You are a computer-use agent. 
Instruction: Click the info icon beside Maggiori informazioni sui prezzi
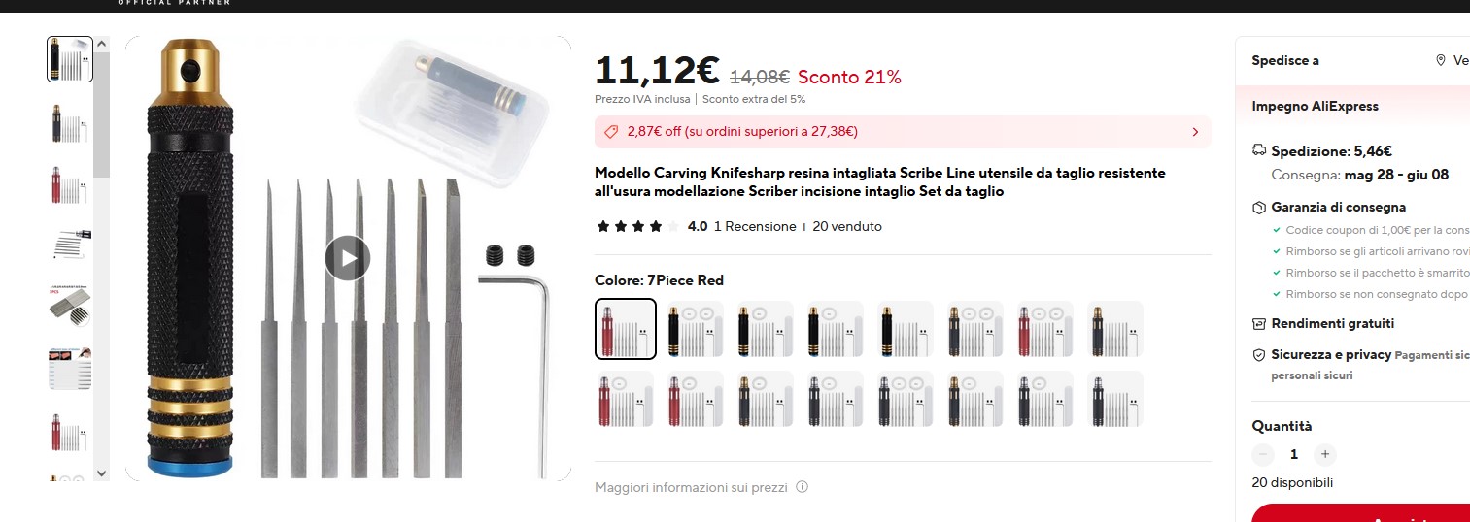(802, 487)
